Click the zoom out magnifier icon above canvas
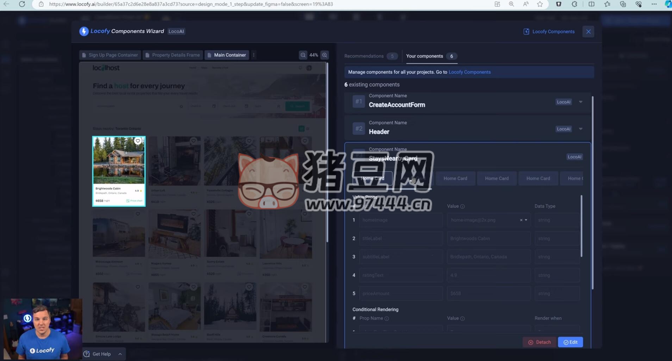This screenshot has height=361, width=672. coord(303,55)
